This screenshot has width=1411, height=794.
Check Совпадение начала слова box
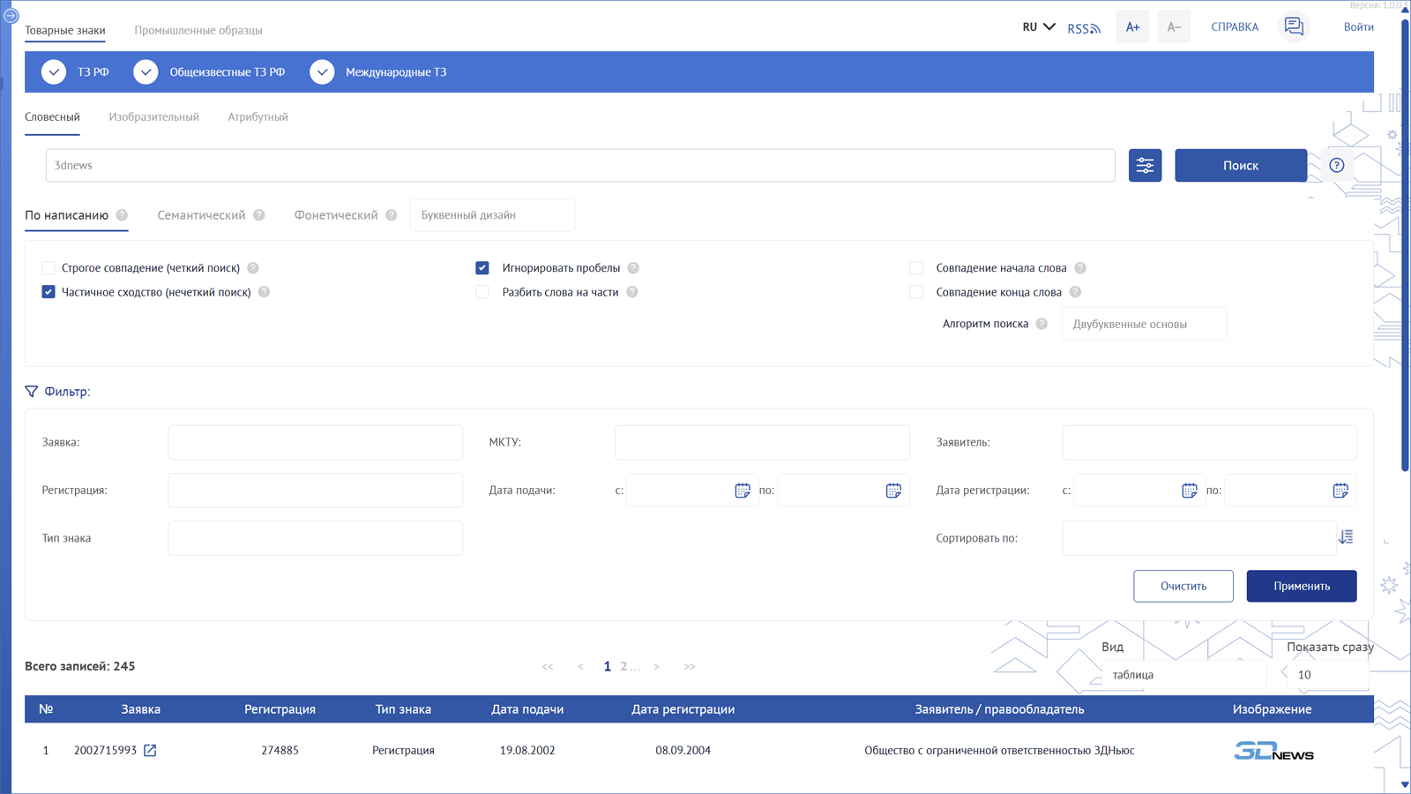[x=916, y=268]
